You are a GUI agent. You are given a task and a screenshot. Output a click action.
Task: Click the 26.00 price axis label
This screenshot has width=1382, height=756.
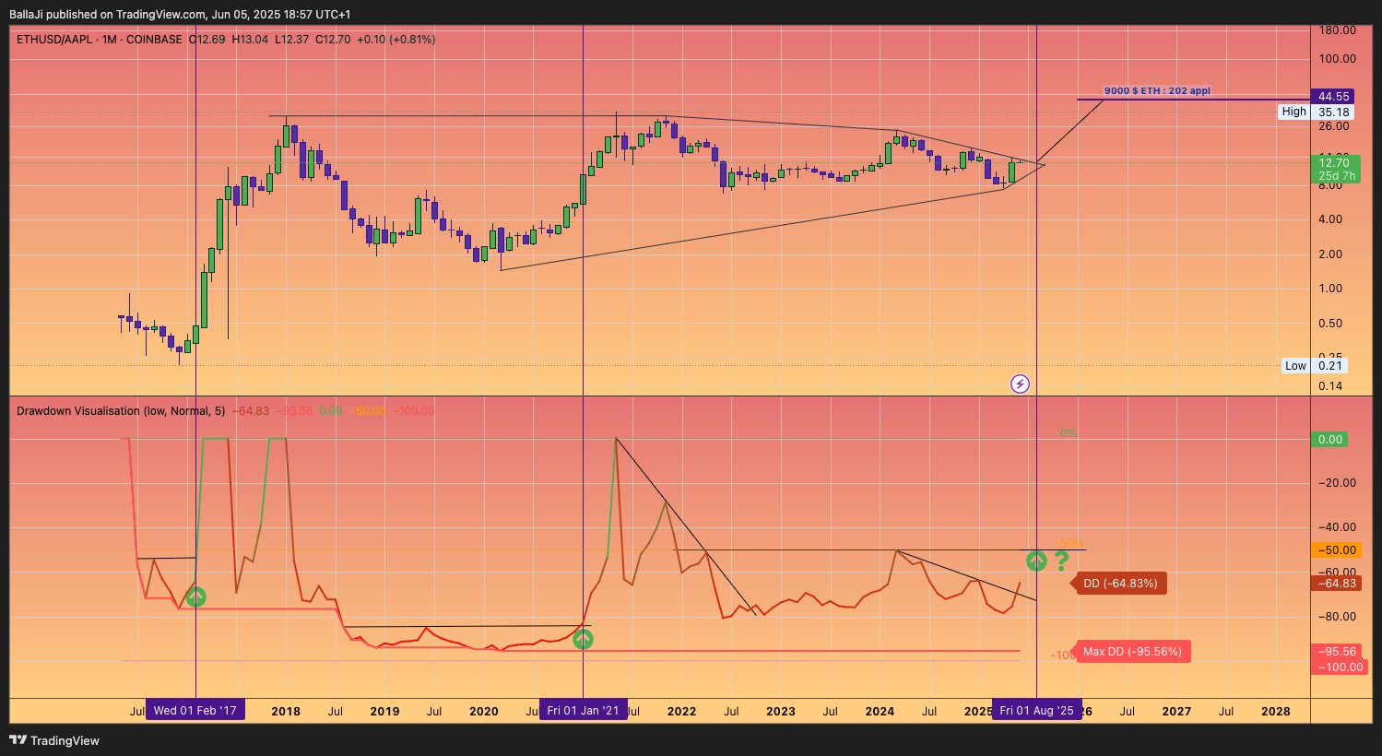click(1334, 126)
